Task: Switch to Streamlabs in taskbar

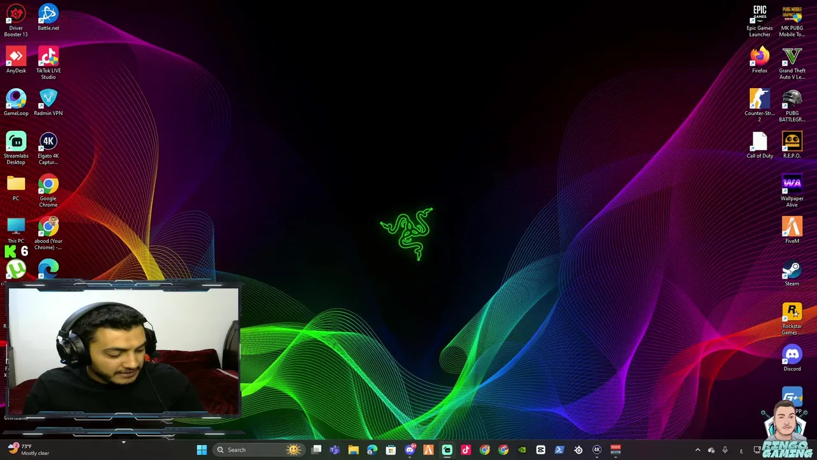Action: point(447,450)
